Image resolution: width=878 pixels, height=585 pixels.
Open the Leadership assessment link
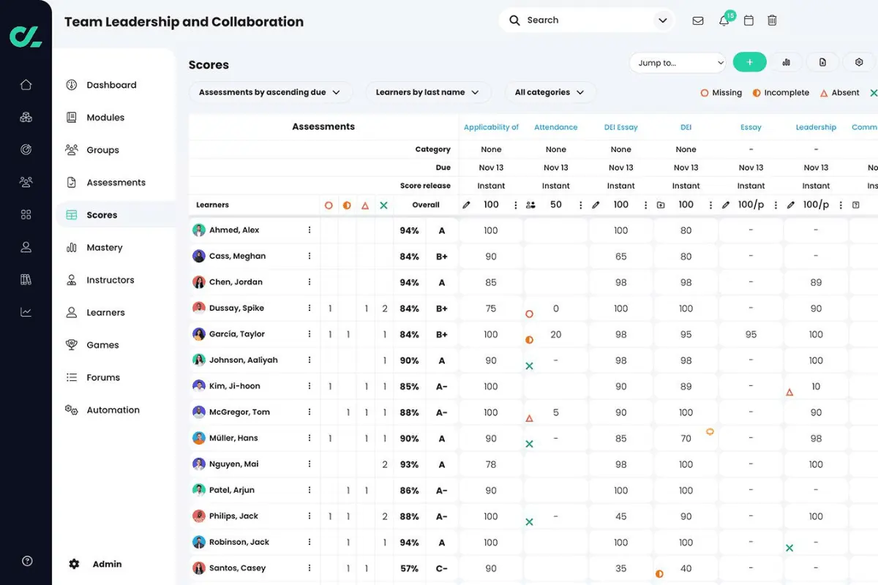coord(816,127)
